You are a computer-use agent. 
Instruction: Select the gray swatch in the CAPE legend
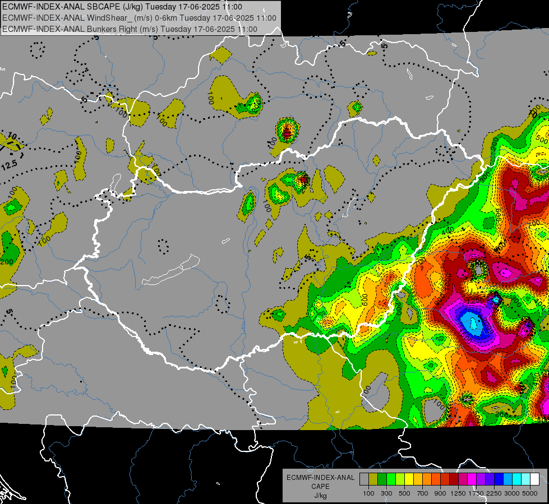click(x=364, y=479)
